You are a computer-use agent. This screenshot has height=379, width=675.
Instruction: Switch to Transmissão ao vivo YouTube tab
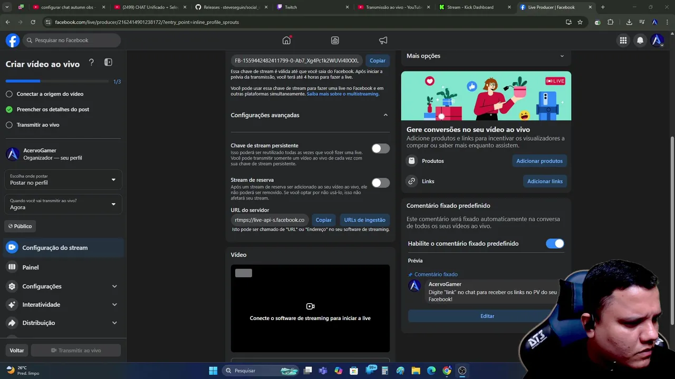pyautogui.click(x=394, y=7)
